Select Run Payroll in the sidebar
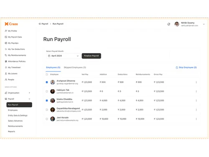Screen dimensions: 209x157 tap(19, 105)
